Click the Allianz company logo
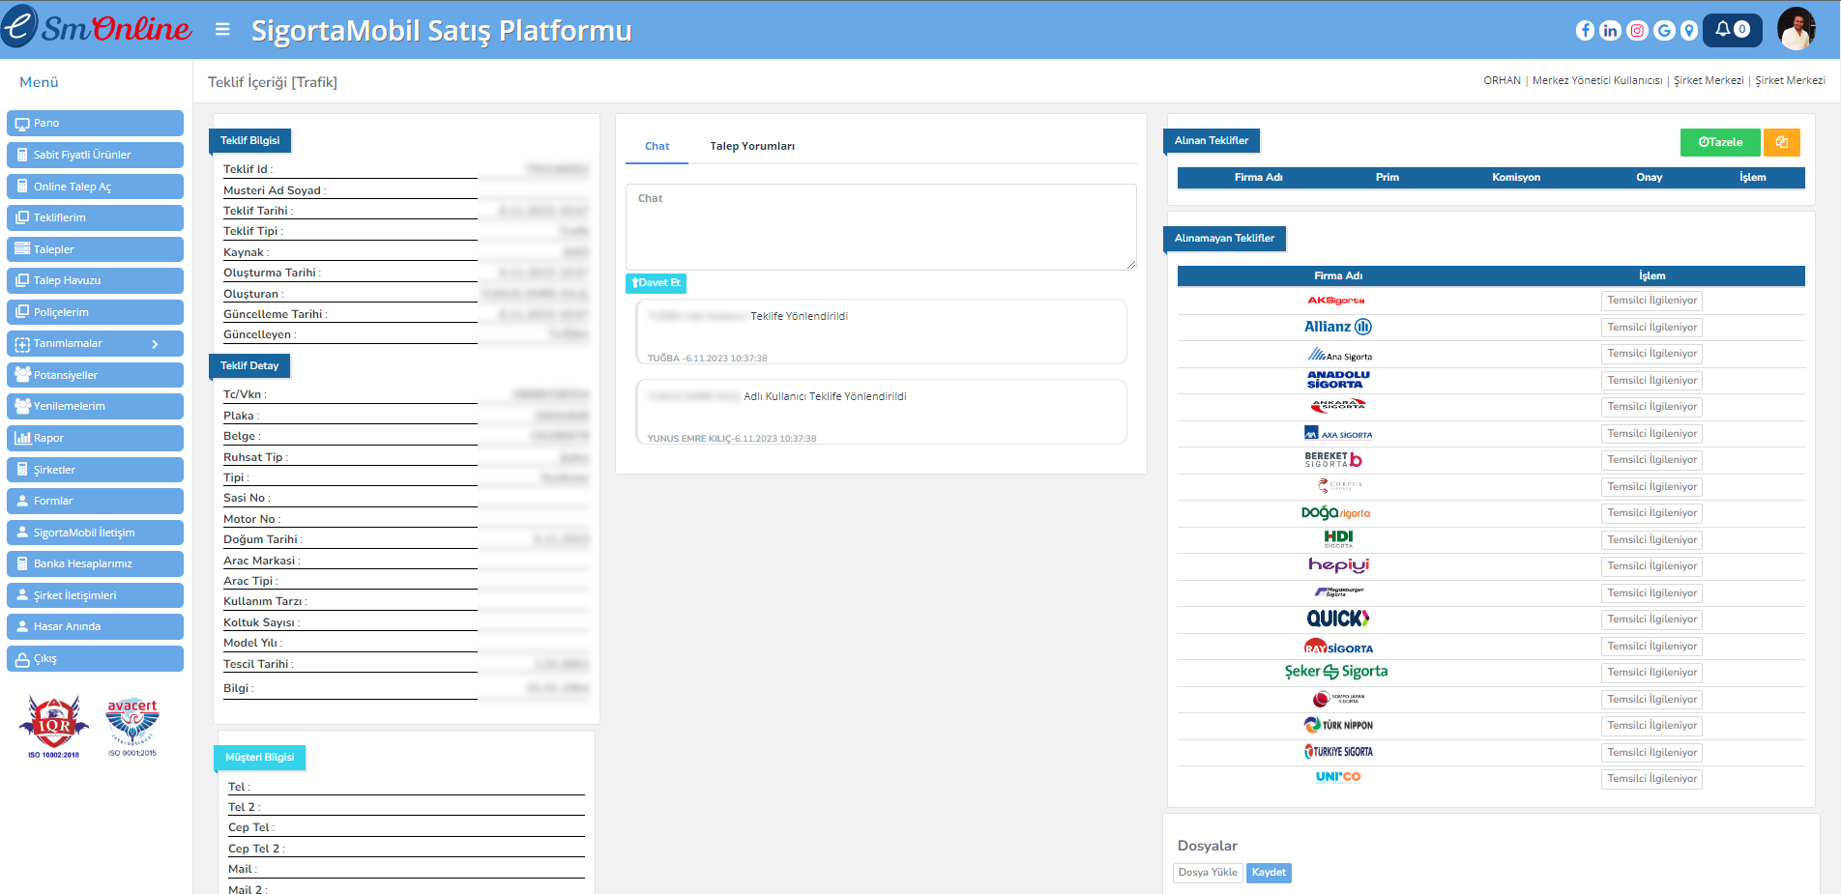 (x=1338, y=327)
